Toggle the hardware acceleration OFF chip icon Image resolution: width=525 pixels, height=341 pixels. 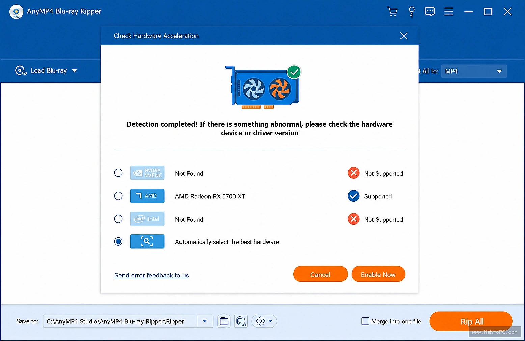[241, 321]
